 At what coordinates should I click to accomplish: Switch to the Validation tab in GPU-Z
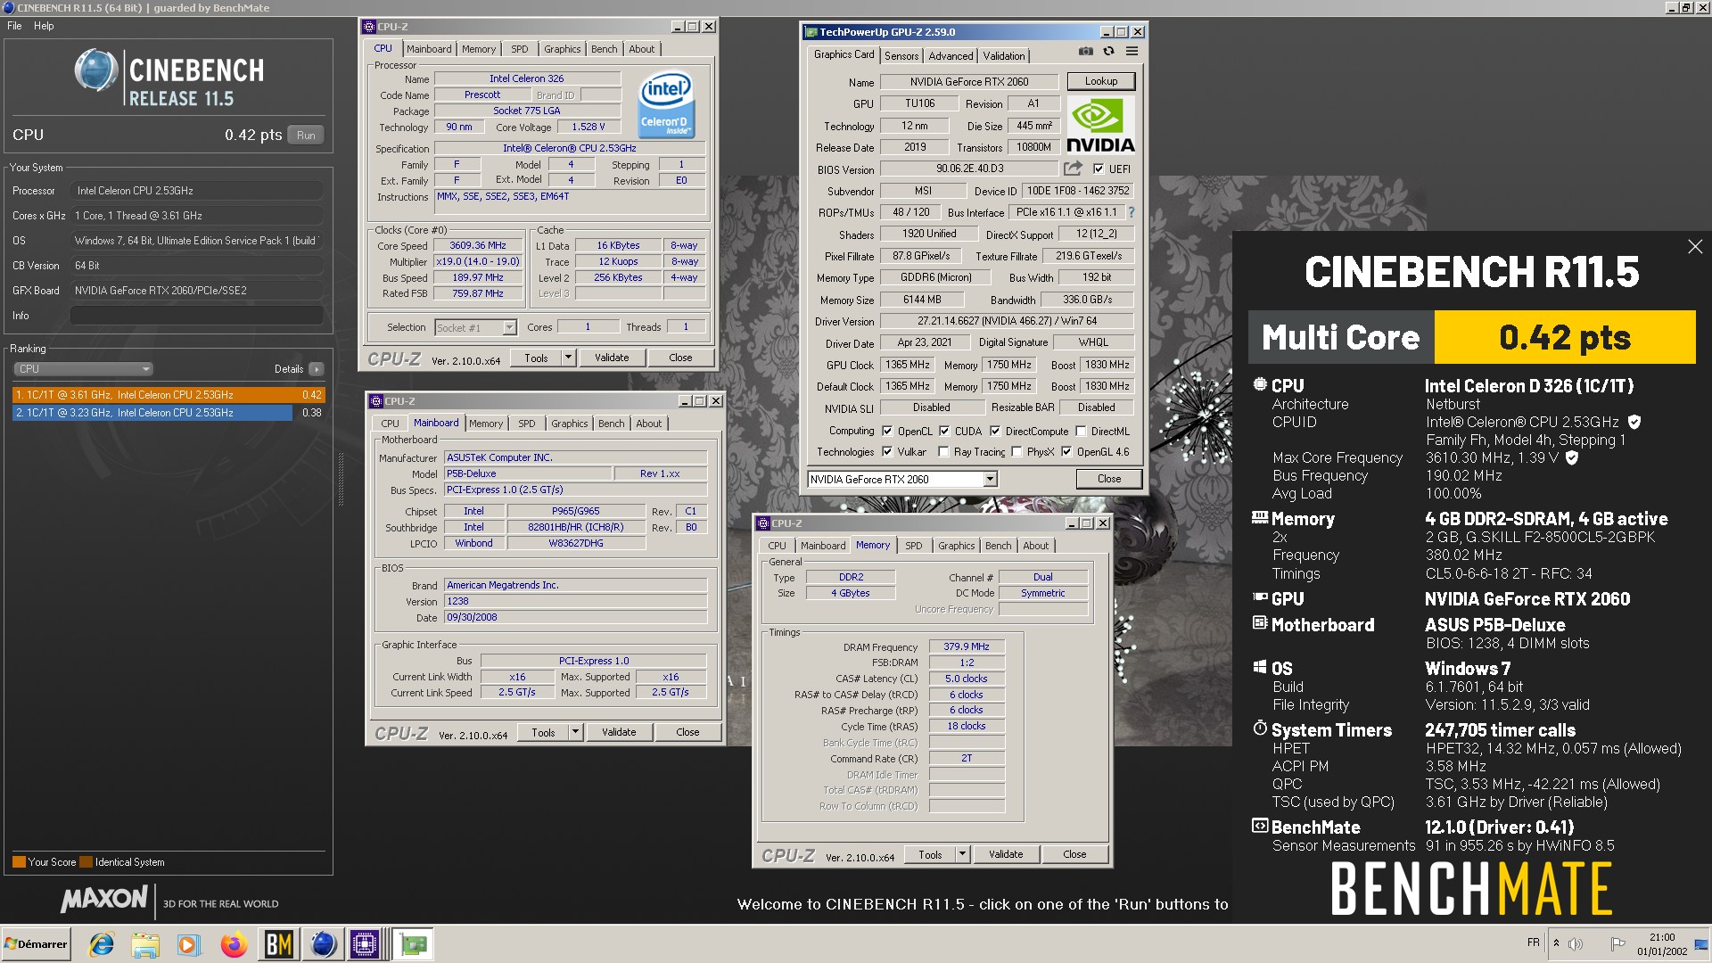pos(1004,55)
